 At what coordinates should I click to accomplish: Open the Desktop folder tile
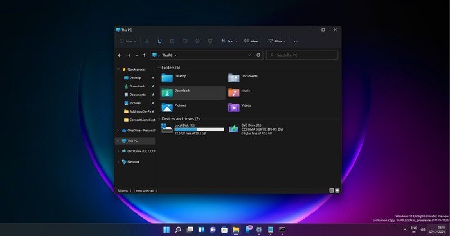(x=192, y=78)
